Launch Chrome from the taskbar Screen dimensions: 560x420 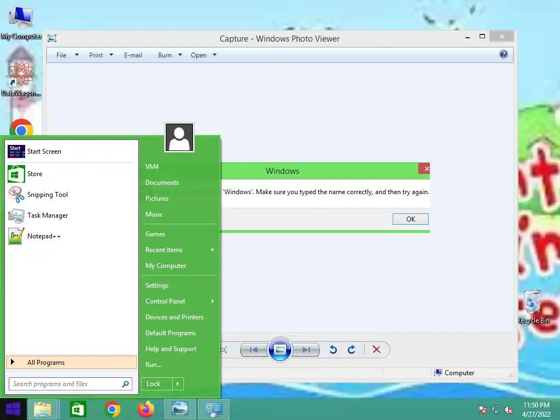click(113, 409)
